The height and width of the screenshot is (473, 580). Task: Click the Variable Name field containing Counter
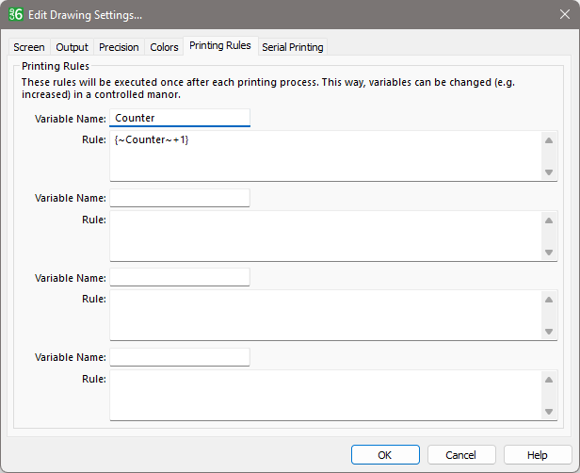pyautogui.click(x=180, y=118)
